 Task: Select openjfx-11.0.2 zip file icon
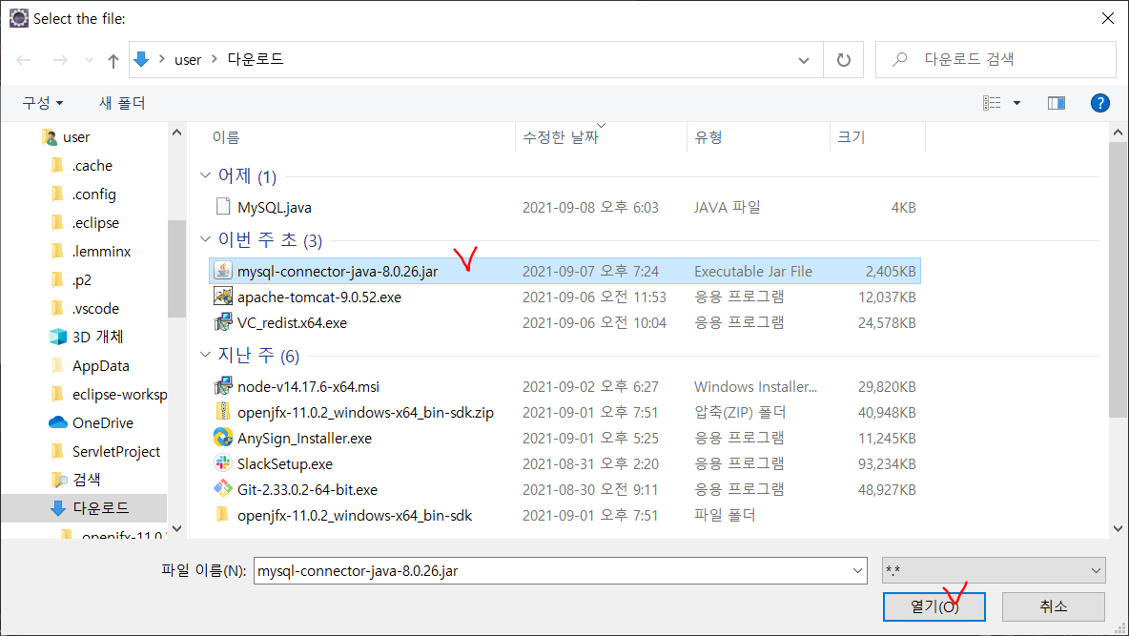223,412
